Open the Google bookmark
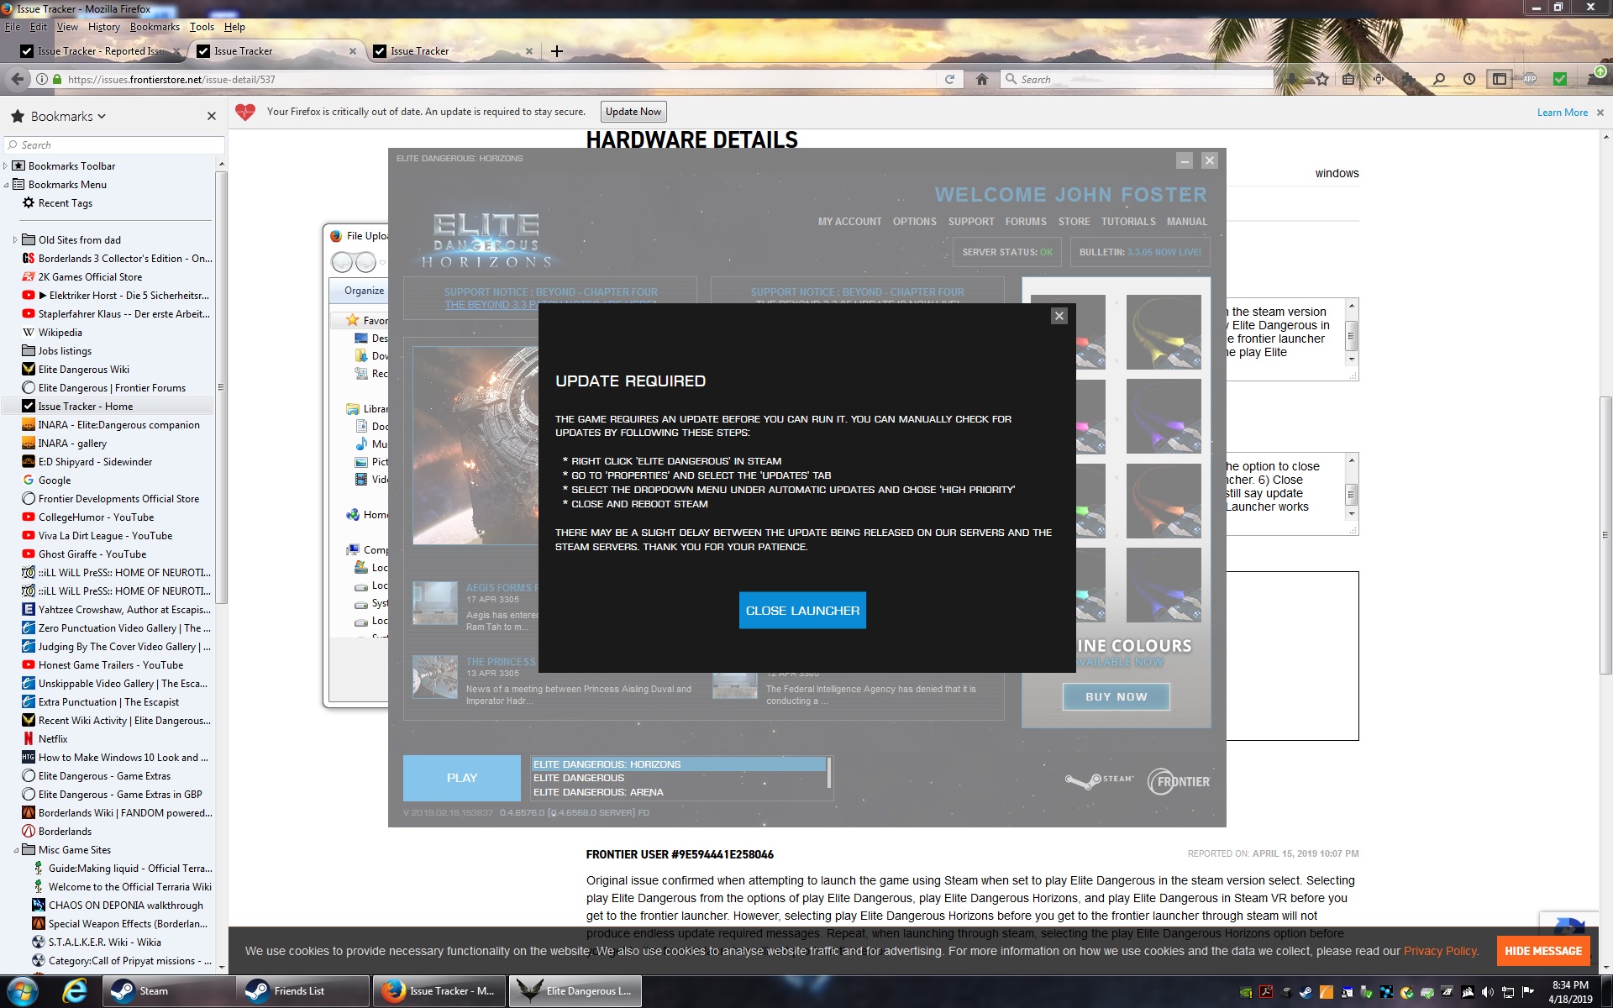The height and width of the screenshot is (1008, 1613). pos(47,480)
